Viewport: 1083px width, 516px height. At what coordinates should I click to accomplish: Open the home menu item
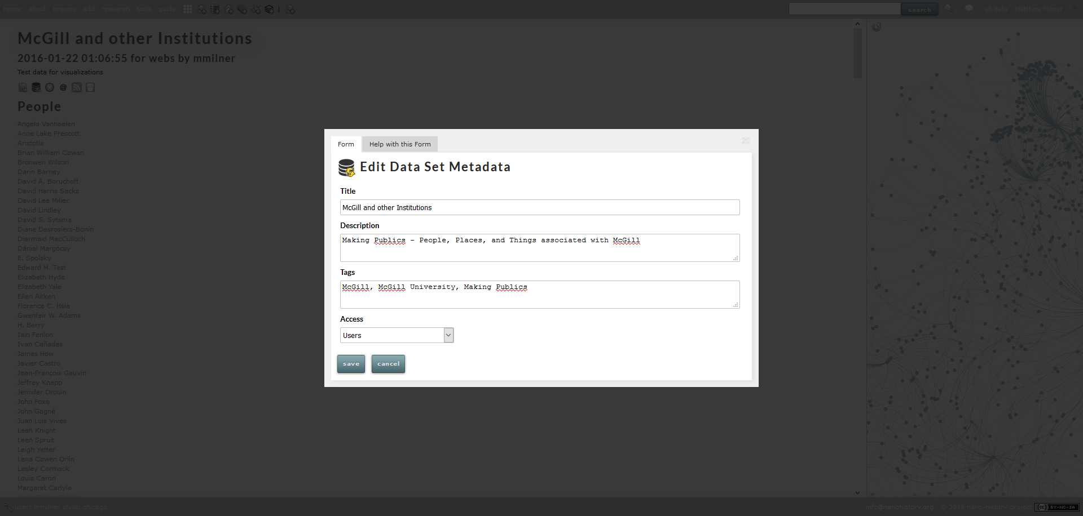(x=12, y=9)
